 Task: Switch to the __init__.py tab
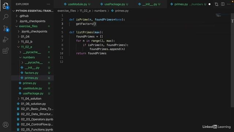[149, 4]
